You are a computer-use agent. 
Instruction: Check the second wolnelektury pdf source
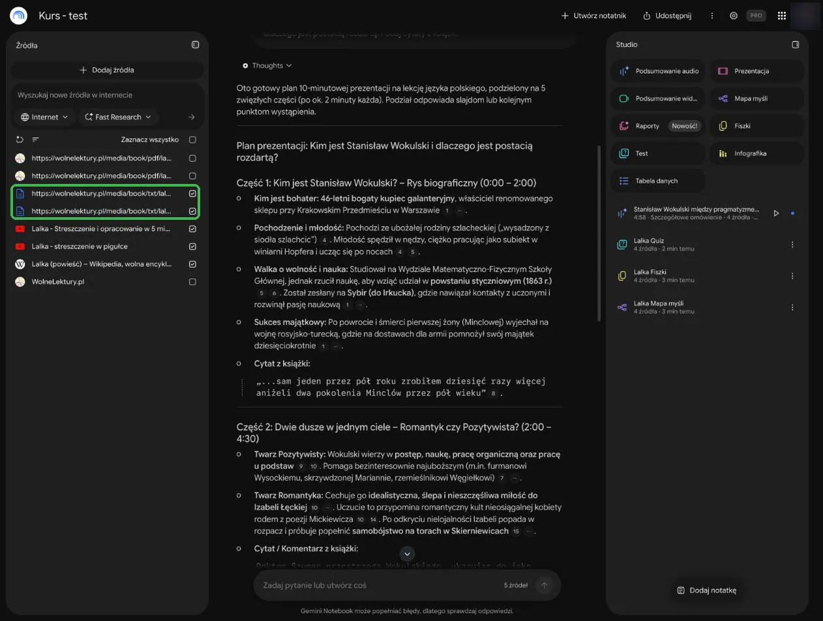pyautogui.click(x=192, y=176)
